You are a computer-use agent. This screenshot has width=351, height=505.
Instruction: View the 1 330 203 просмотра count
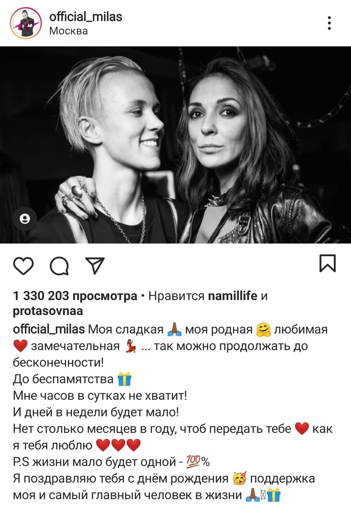point(75,296)
